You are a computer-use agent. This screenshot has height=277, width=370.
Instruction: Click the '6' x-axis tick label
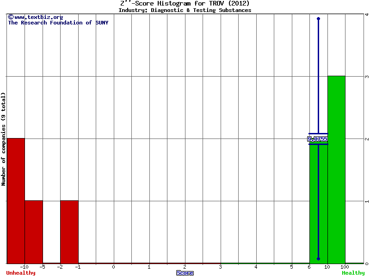click(309, 267)
